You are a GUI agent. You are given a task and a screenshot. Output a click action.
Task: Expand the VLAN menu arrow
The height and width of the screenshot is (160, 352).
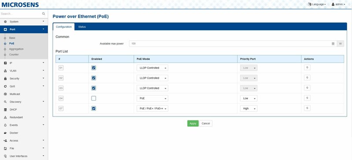(x=44, y=71)
